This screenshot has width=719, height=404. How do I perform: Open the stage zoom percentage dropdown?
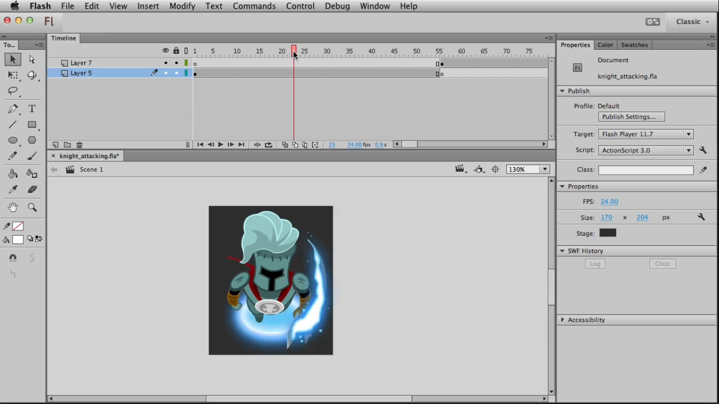tap(545, 169)
